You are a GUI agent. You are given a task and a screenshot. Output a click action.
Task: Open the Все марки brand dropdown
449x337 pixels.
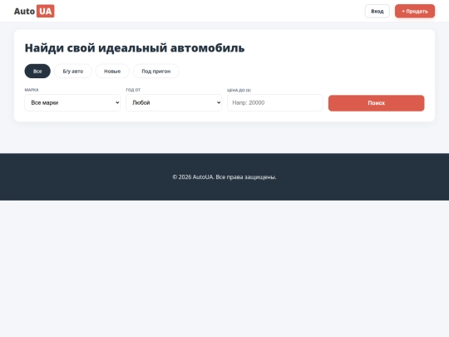72,103
